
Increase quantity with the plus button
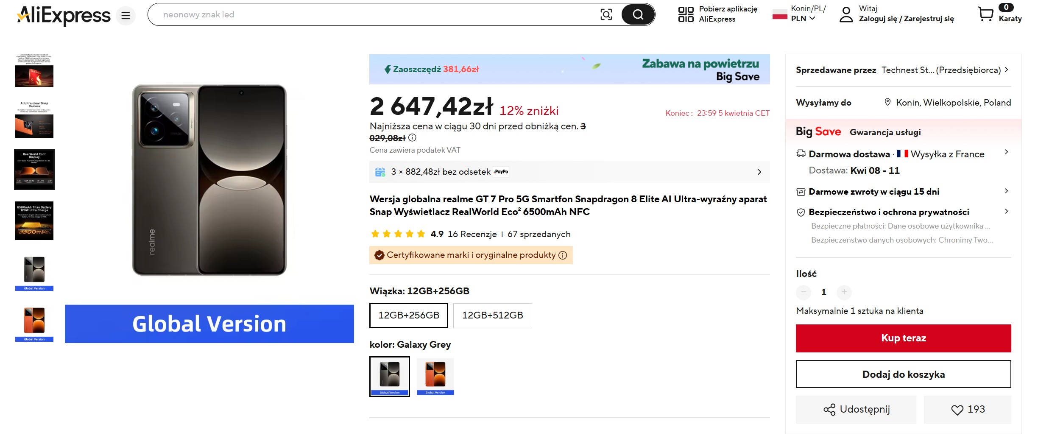[844, 292]
